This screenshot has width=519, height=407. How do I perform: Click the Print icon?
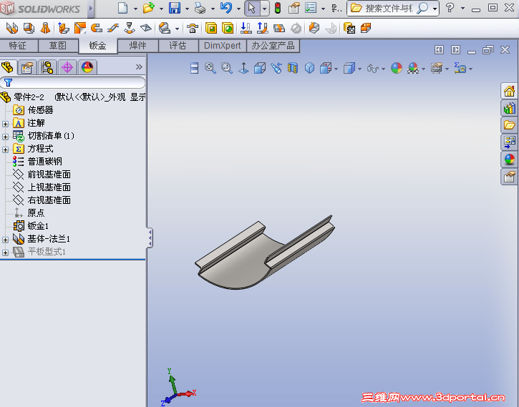click(200, 8)
